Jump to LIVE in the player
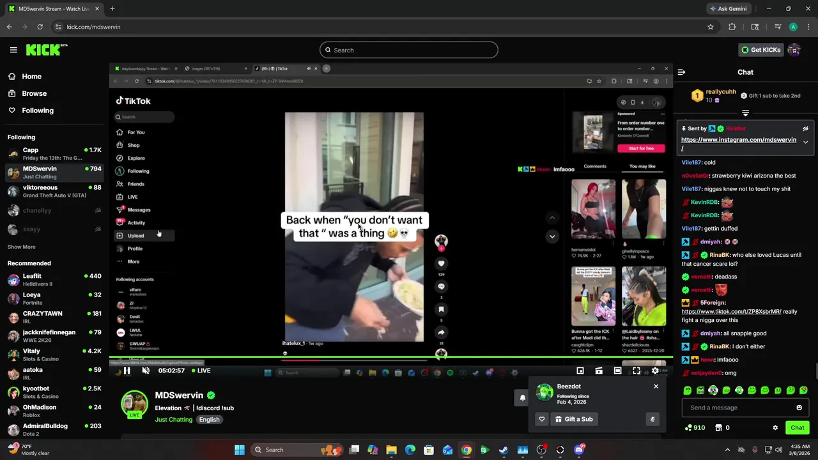818x460 pixels. (201, 371)
